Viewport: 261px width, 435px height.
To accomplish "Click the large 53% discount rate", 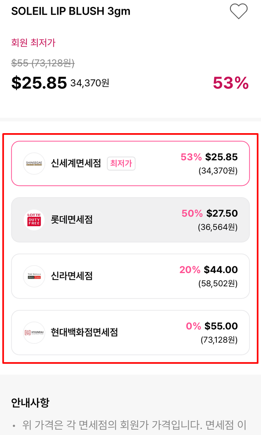I will tap(231, 83).
